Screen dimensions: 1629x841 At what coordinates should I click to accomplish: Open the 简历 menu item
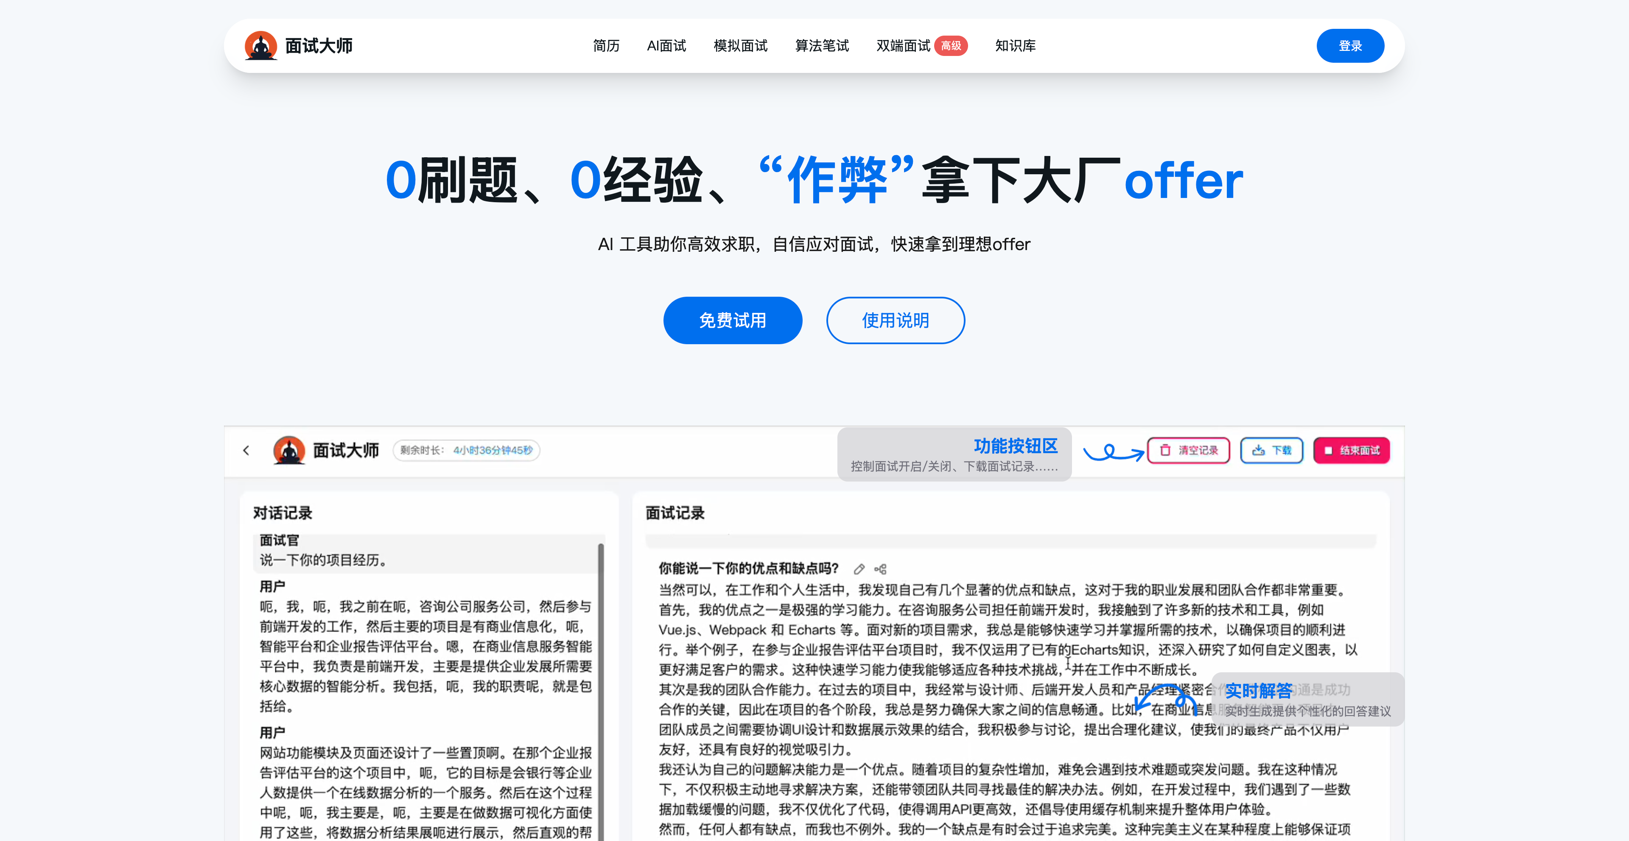point(606,45)
